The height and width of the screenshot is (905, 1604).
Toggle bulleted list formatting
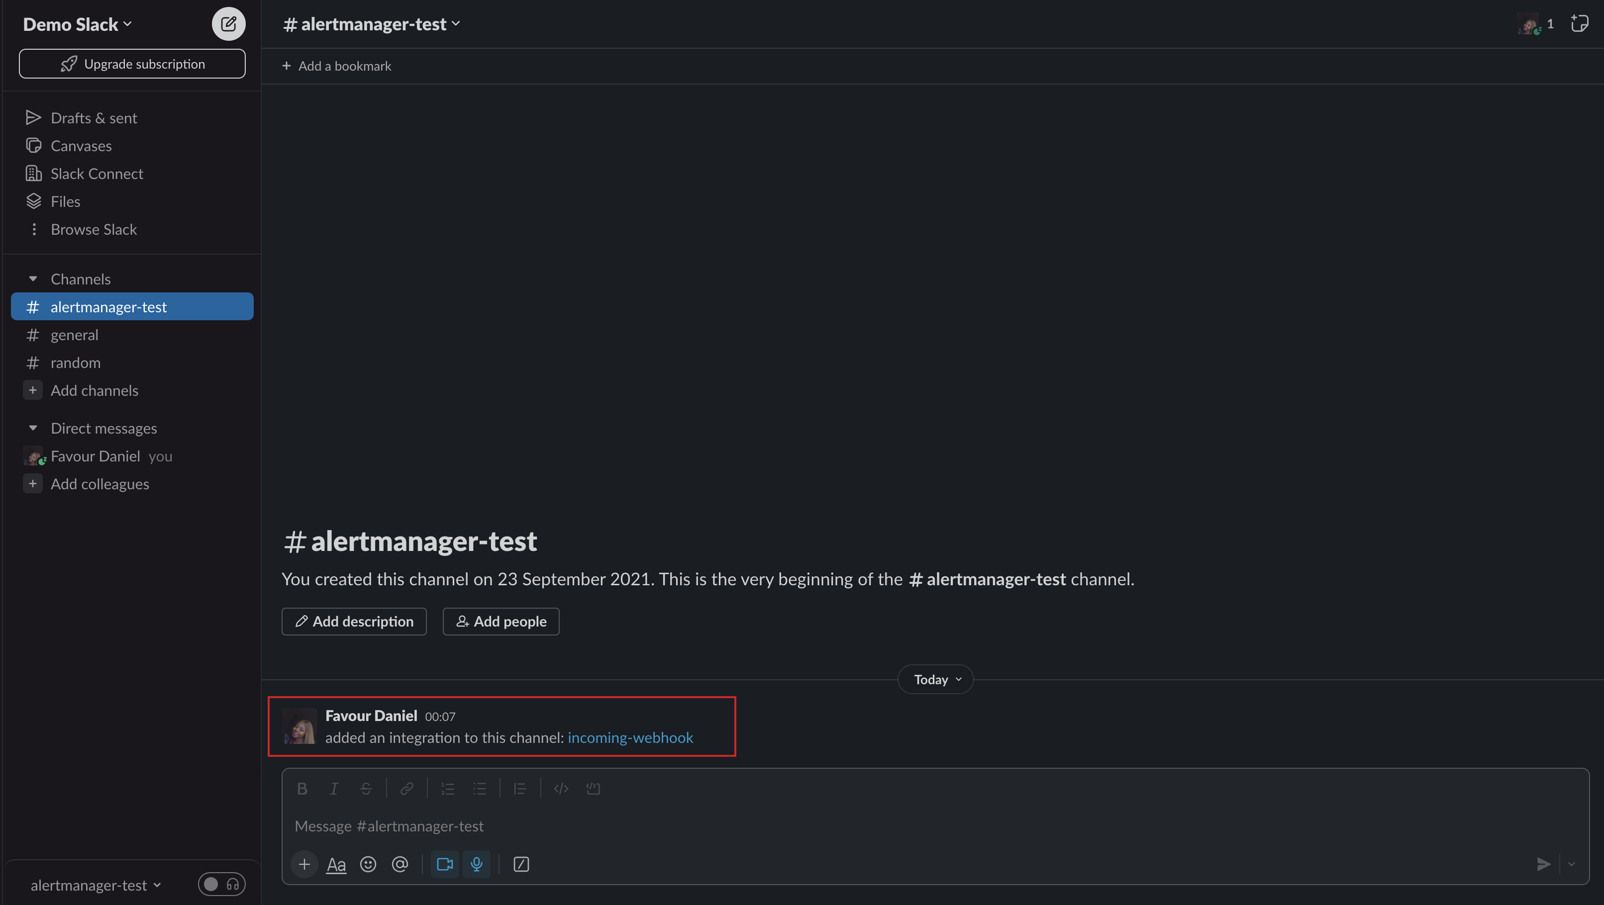[480, 789]
